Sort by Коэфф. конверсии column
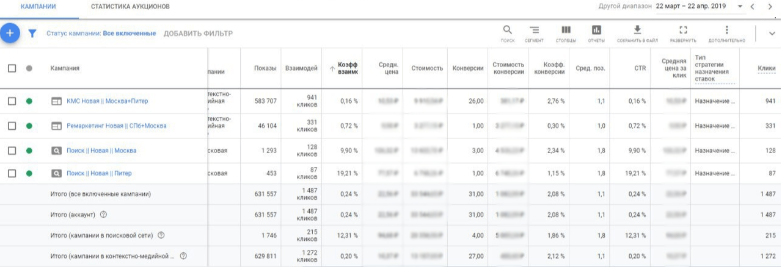This screenshot has width=782, height=267. click(549, 68)
